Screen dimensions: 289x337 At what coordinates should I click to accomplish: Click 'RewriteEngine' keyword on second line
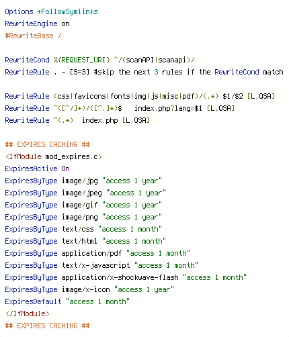coord(31,23)
